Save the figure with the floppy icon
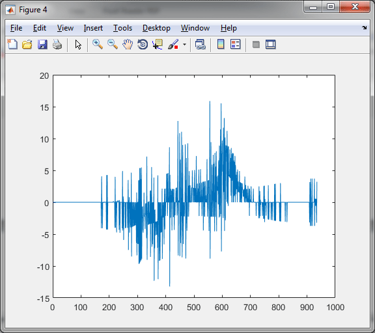375x333 pixels. tap(42, 44)
